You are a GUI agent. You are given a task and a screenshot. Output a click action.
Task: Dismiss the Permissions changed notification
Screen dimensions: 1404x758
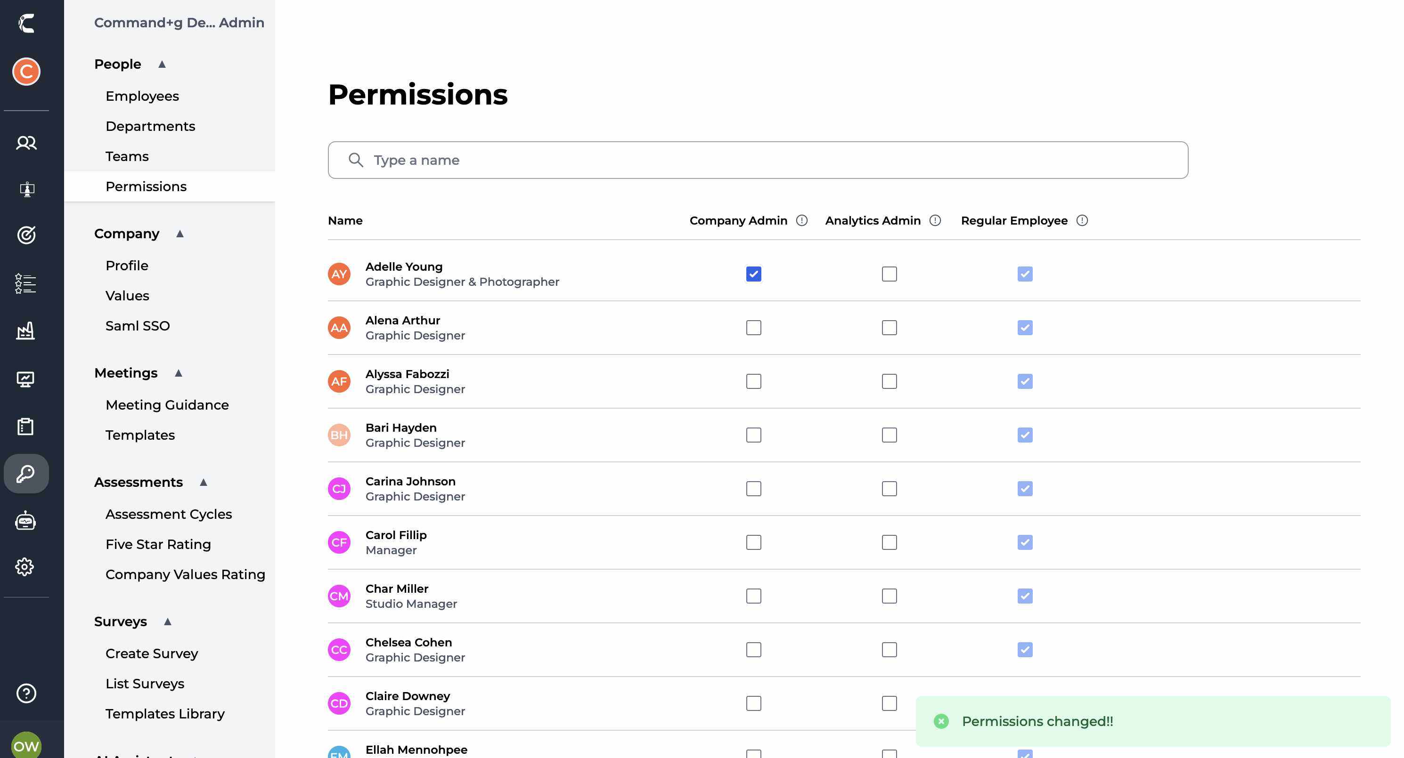coord(941,722)
